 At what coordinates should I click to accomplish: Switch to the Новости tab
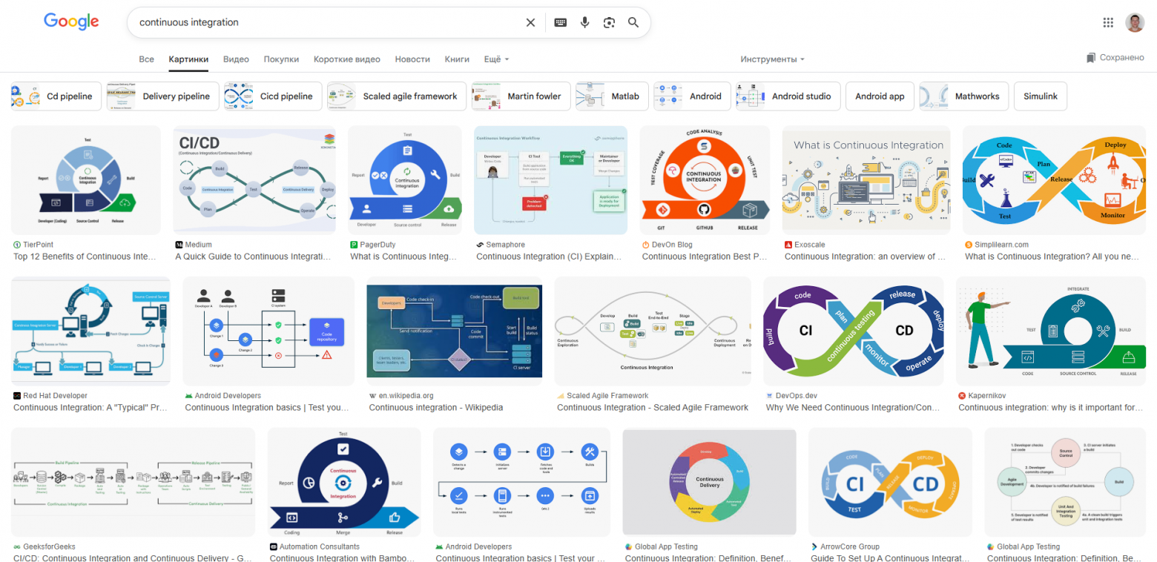[412, 59]
